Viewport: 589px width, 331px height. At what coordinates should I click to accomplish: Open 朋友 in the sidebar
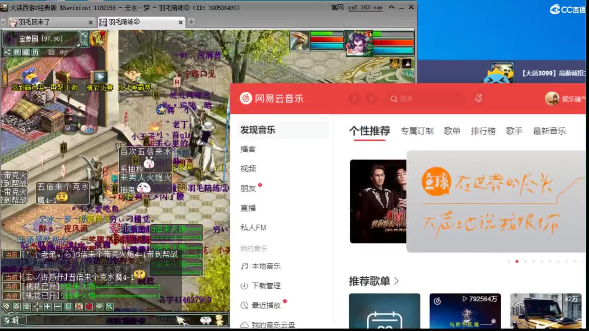tap(248, 188)
